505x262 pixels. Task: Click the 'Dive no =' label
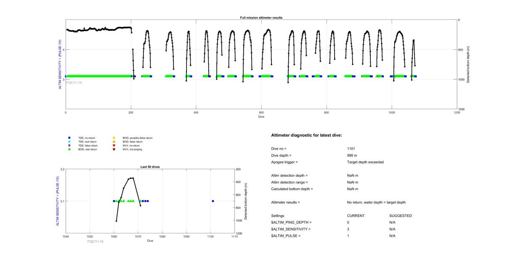(x=279, y=149)
